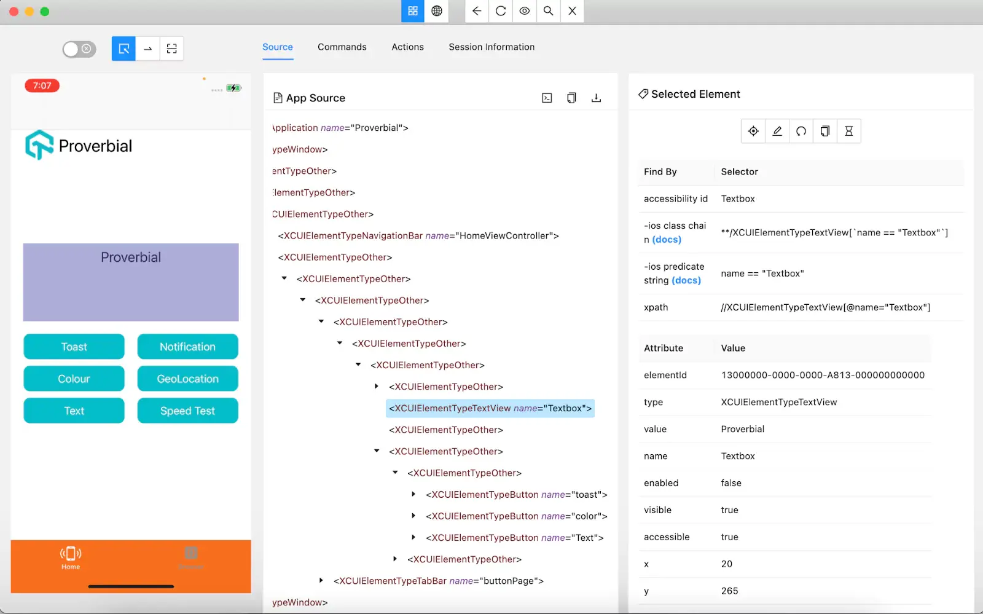Click the download source XML icon
The image size is (983, 614).
click(596, 98)
